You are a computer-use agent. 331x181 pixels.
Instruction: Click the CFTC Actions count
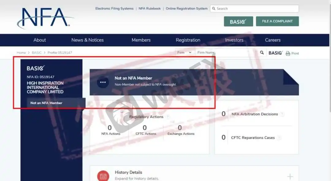145,128
